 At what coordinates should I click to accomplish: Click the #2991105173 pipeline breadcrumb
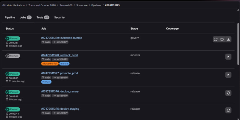tap(112, 5)
